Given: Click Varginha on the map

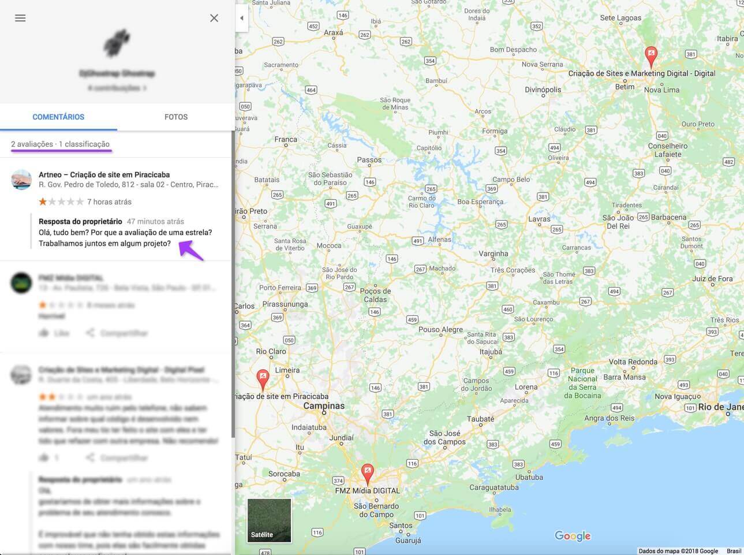Looking at the screenshot, I should click(x=493, y=254).
